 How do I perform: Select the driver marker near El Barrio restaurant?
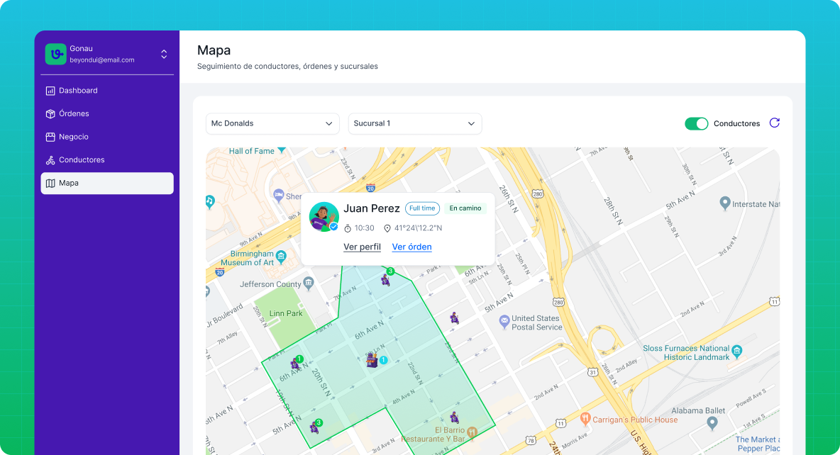[x=454, y=417]
